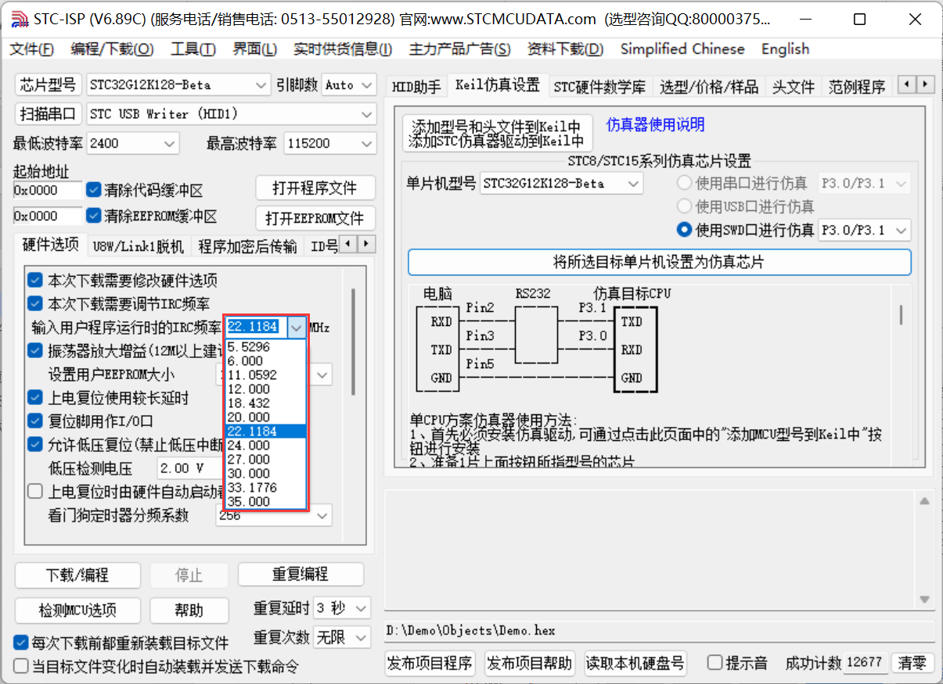Toggle 上电复位使用较长延时 checkbox
943x684 pixels.
click(x=35, y=398)
